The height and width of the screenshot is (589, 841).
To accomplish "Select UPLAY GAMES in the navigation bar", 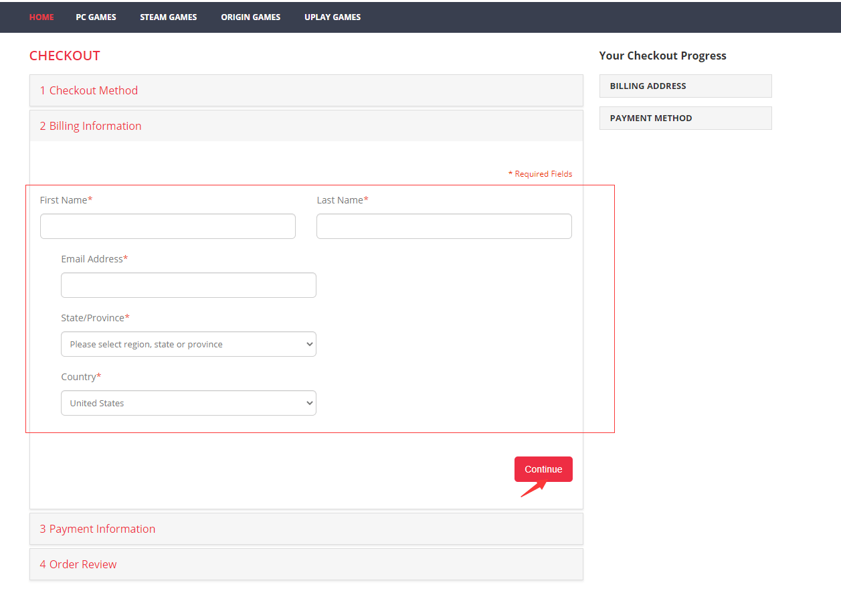I will click(x=332, y=17).
